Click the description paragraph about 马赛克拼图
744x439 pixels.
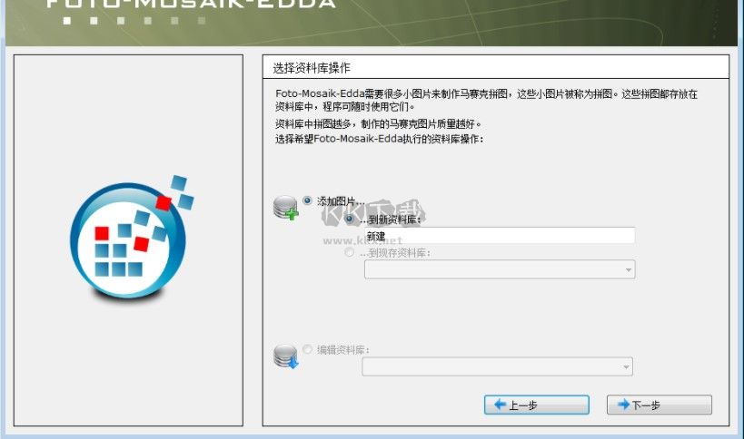(486, 100)
